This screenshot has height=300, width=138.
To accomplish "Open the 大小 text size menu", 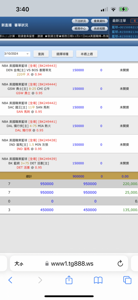I will pos(19,264).
